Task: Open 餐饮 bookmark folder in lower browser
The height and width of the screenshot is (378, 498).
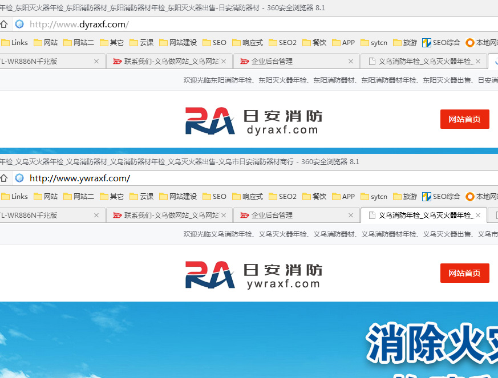Action: (314, 197)
